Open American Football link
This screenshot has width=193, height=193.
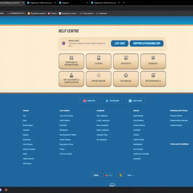click(141, 154)
